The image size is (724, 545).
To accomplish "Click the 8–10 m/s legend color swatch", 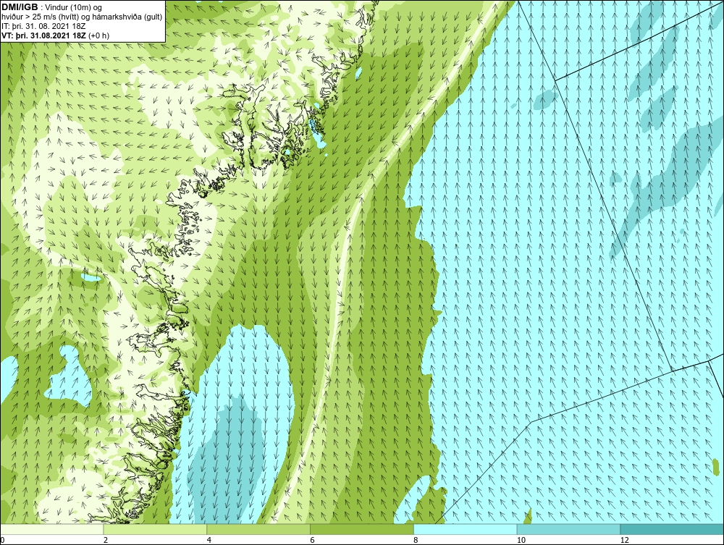I will click(466, 529).
